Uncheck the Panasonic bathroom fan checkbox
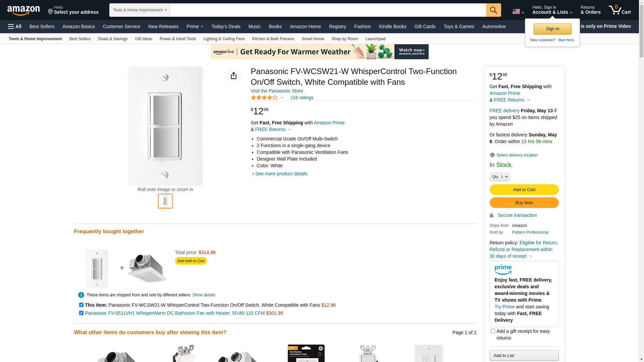644x362 pixels. coord(81,313)
